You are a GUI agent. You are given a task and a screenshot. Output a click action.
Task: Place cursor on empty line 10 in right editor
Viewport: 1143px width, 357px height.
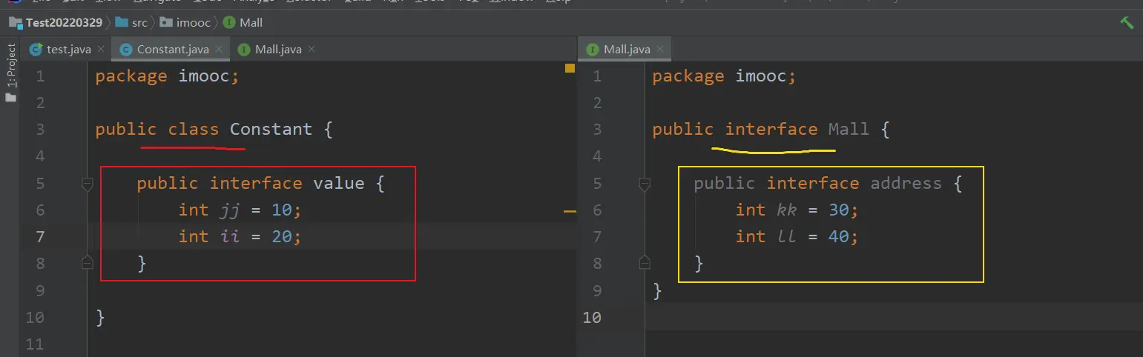816,317
